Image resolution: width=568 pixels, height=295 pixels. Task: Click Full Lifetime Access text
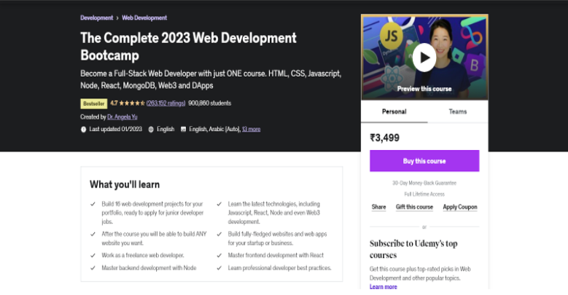point(424,194)
